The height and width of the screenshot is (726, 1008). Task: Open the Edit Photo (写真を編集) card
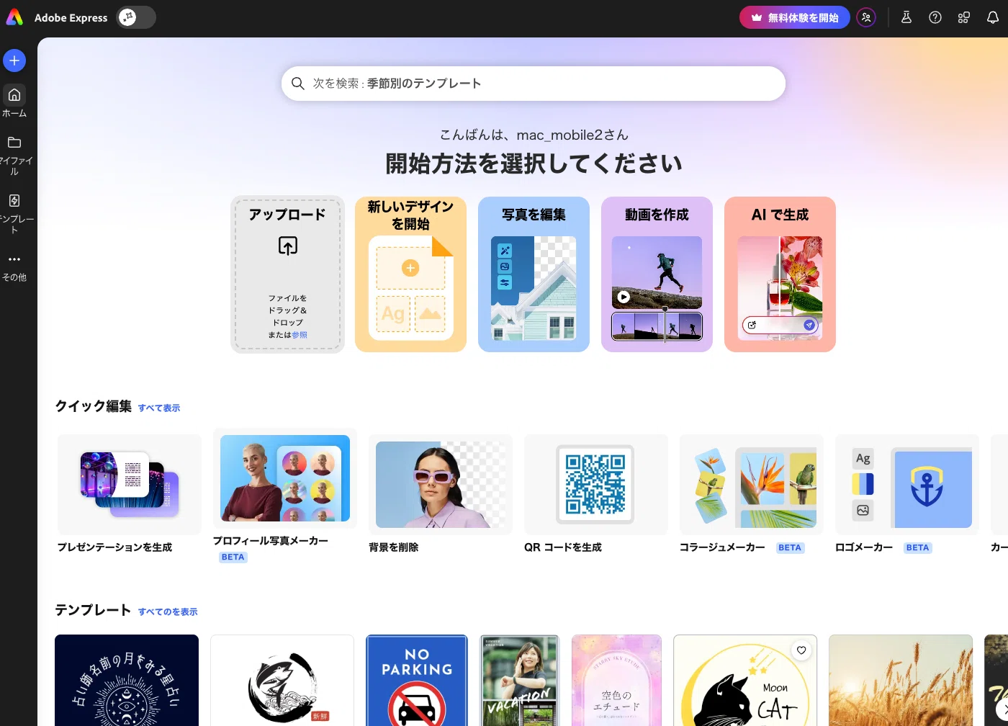534,274
